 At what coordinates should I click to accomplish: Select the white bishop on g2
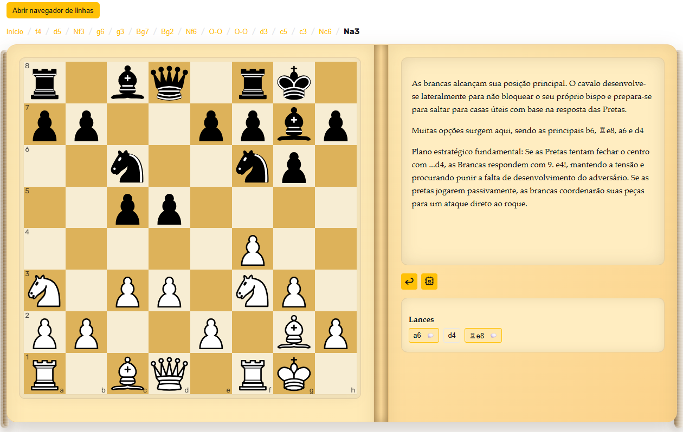point(294,332)
